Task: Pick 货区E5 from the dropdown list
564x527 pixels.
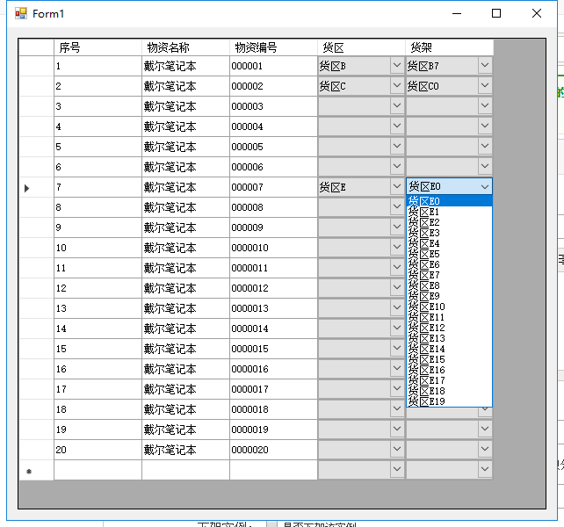Action: [x=449, y=254]
